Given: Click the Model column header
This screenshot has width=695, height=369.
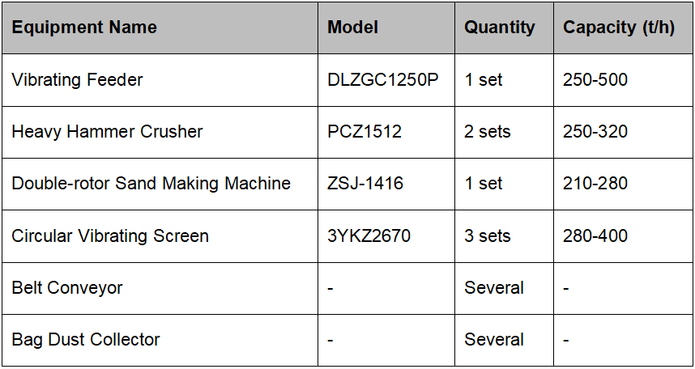Looking at the screenshot, I should click(x=353, y=28).
